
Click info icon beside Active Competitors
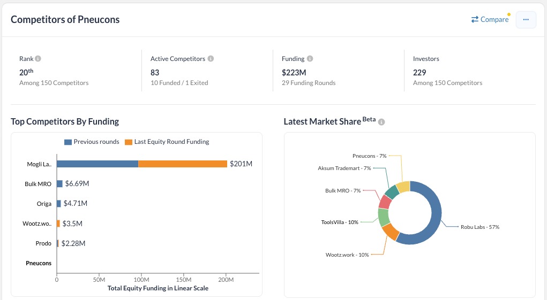click(211, 58)
